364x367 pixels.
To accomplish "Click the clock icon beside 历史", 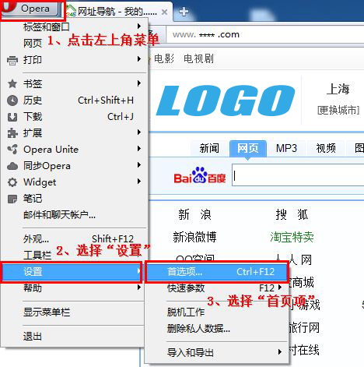I will [12, 101].
